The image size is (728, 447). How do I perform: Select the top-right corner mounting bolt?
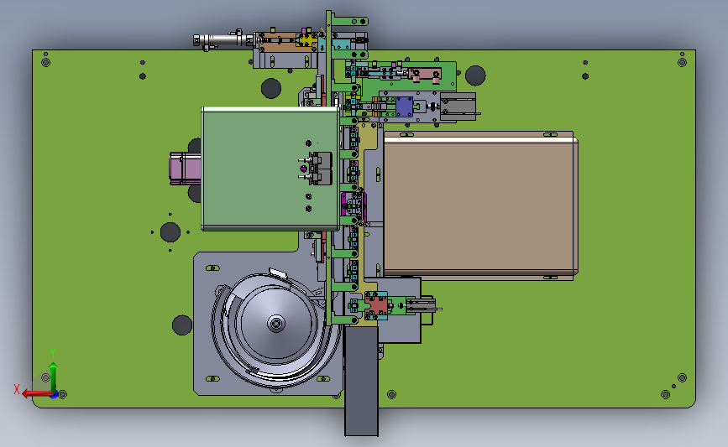click(682, 62)
